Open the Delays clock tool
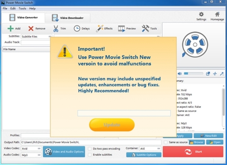227x165 pixels. coord(77,28)
